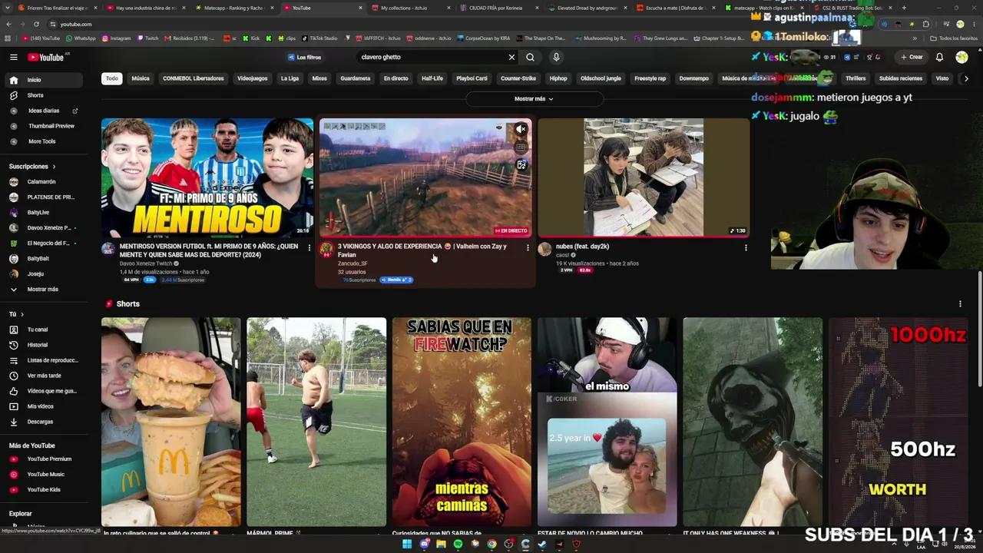
Task: Open the notifications bell
Action: pyautogui.click(x=939, y=57)
